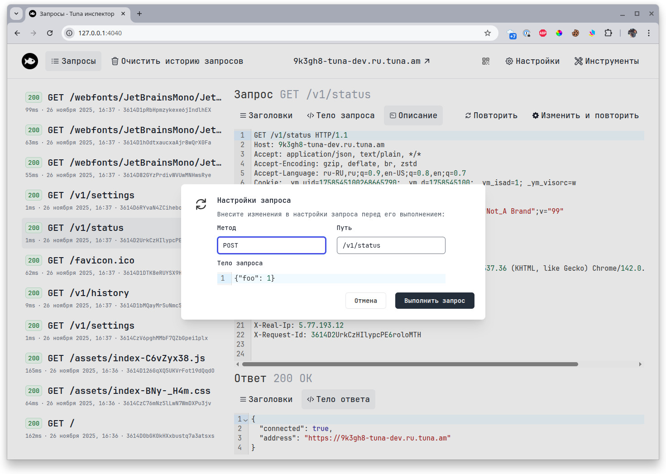The height and width of the screenshot is (474, 666).
Task: Click browser back arrow
Action: (17, 33)
